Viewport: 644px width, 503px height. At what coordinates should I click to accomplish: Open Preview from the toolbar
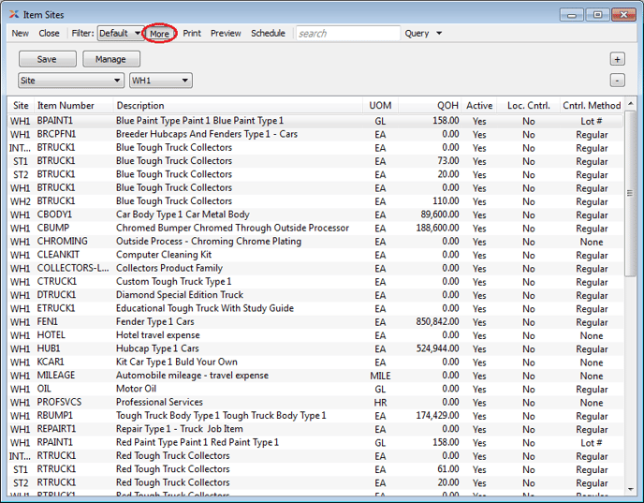click(x=226, y=34)
